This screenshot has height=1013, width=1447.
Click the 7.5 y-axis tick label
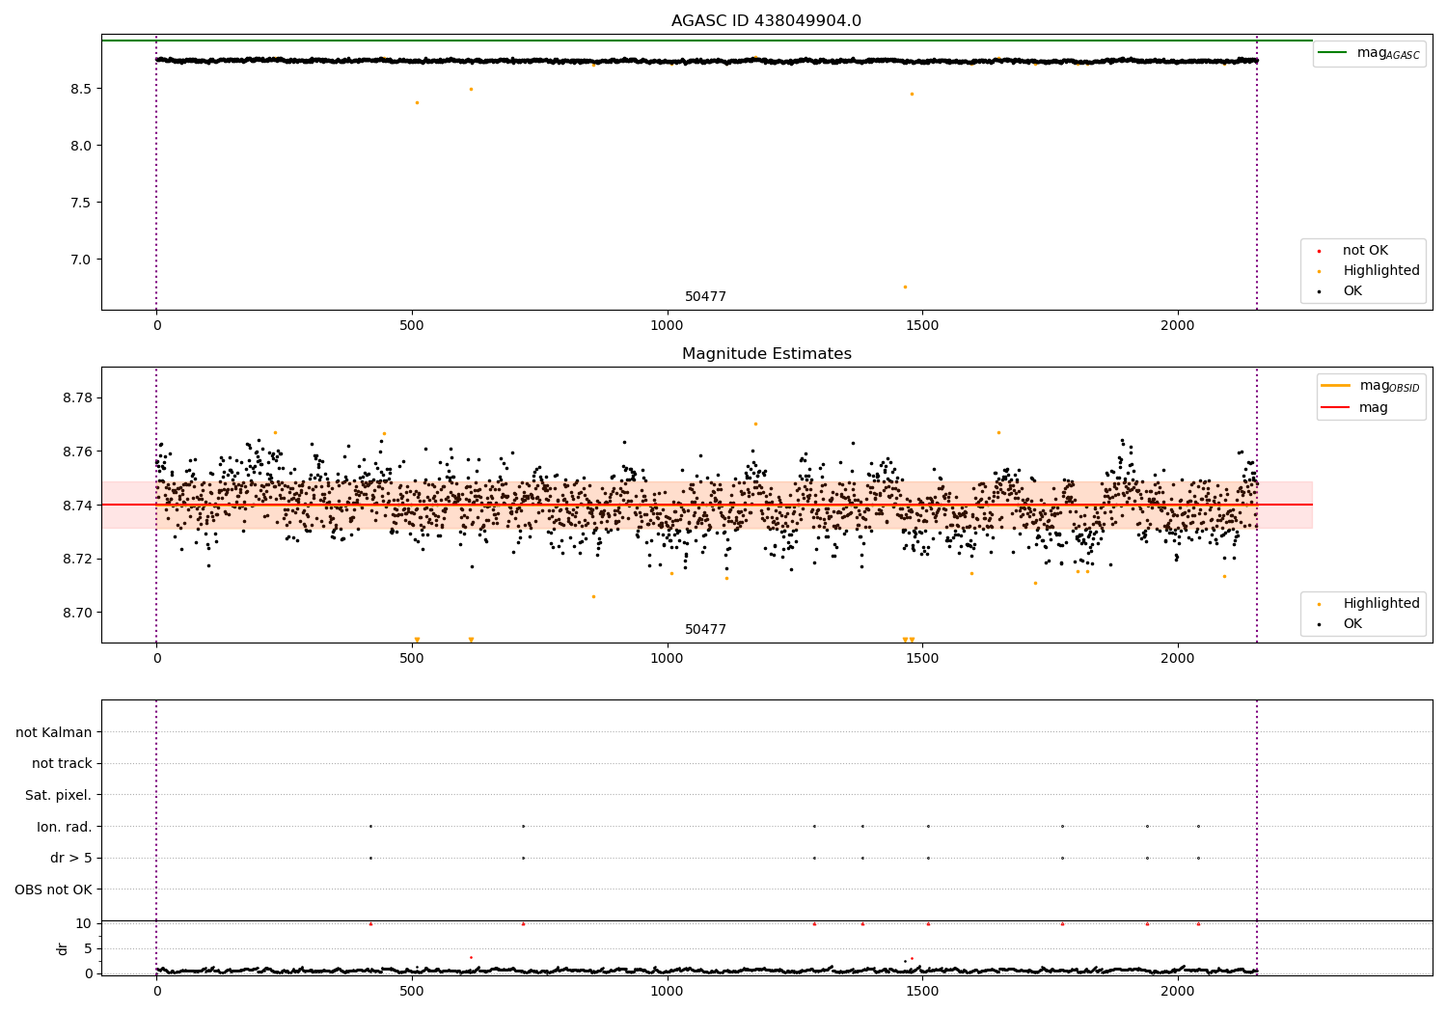click(81, 203)
